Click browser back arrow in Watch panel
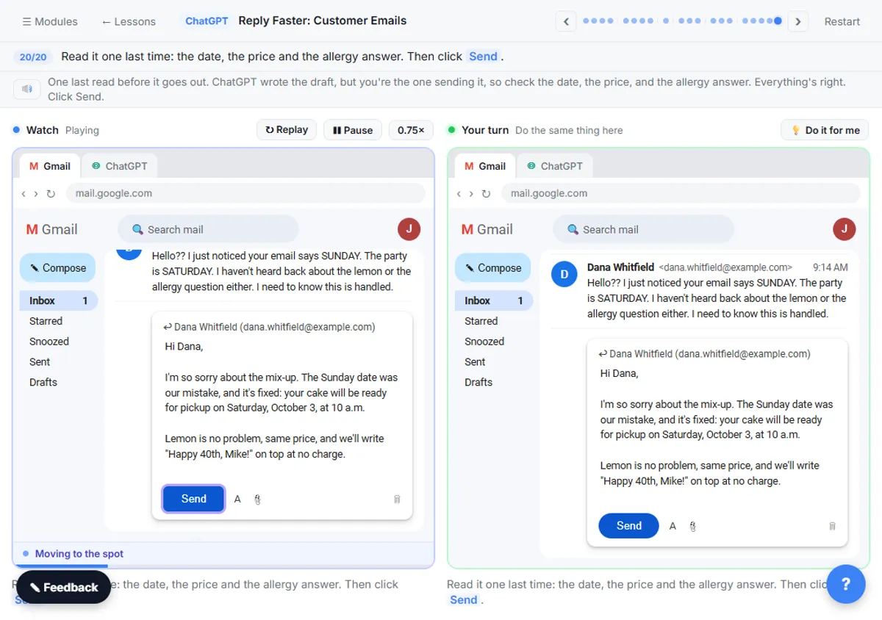The image size is (882, 620). 24,194
